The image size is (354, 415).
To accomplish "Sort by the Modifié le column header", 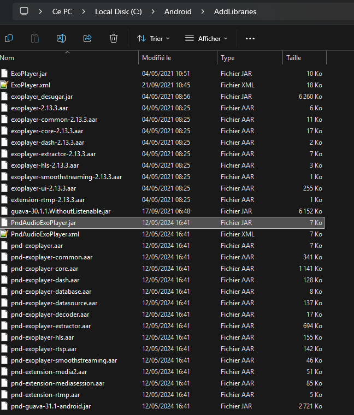I will click(x=178, y=58).
